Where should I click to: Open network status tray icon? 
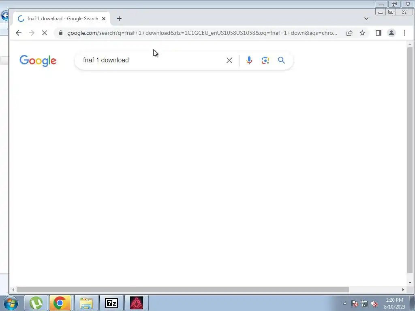[364, 303]
